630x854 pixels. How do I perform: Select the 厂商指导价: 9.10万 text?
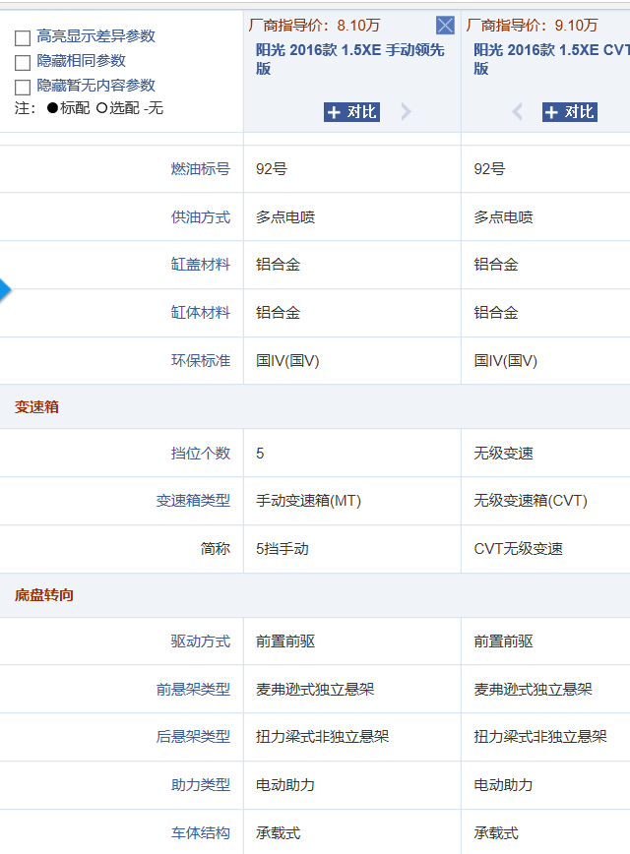click(x=532, y=25)
